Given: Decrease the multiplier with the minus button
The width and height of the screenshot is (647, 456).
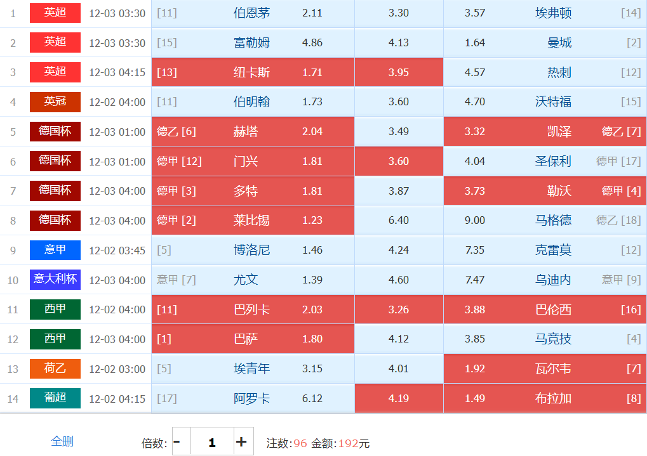Looking at the screenshot, I should (x=178, y=442).
